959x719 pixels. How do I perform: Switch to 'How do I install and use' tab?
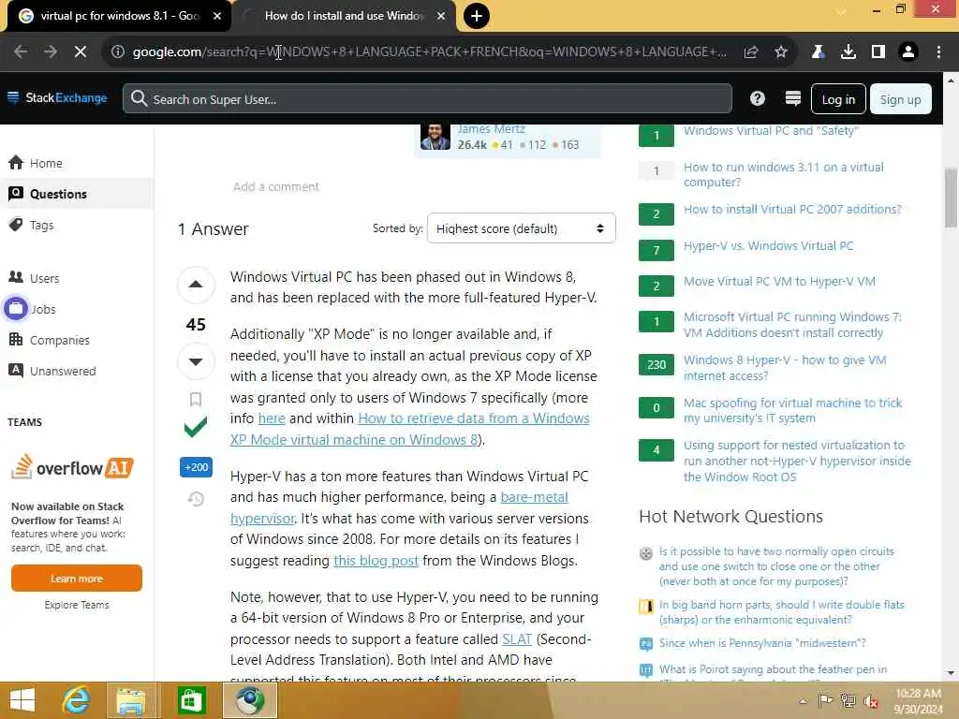pyautogui.click(x=344, y=16)
